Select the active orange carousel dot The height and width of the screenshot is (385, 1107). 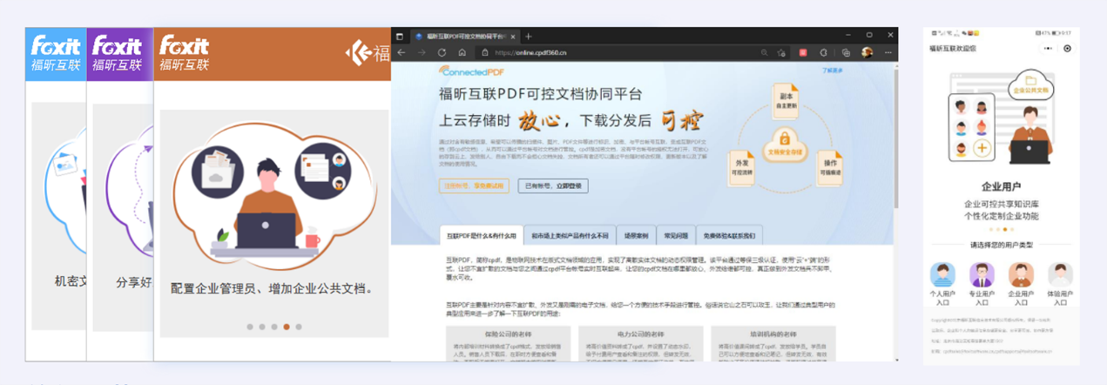(x=287, y=328)
